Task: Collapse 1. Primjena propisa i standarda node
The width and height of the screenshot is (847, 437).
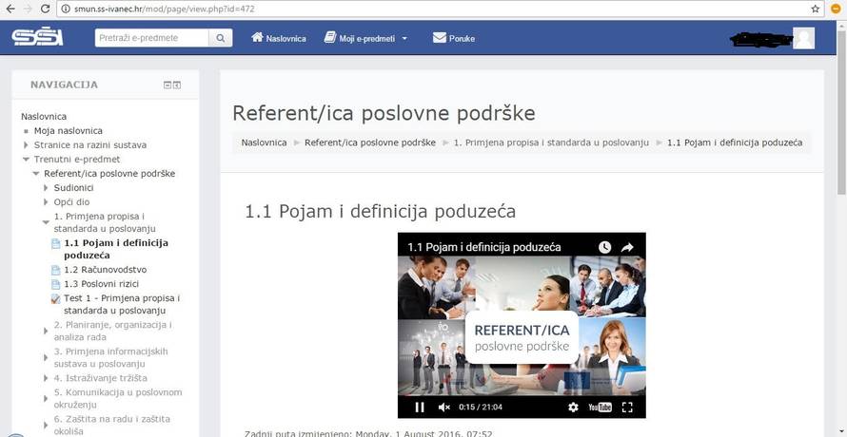Action: point(46,222)
